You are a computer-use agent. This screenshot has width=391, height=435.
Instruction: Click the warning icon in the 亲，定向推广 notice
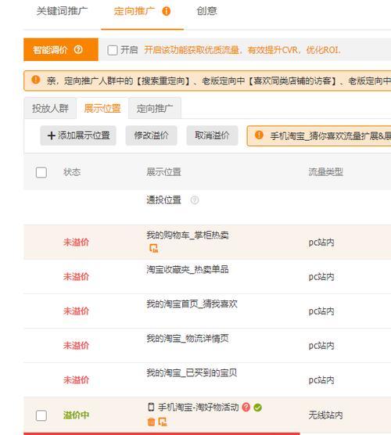coord(36,80)
